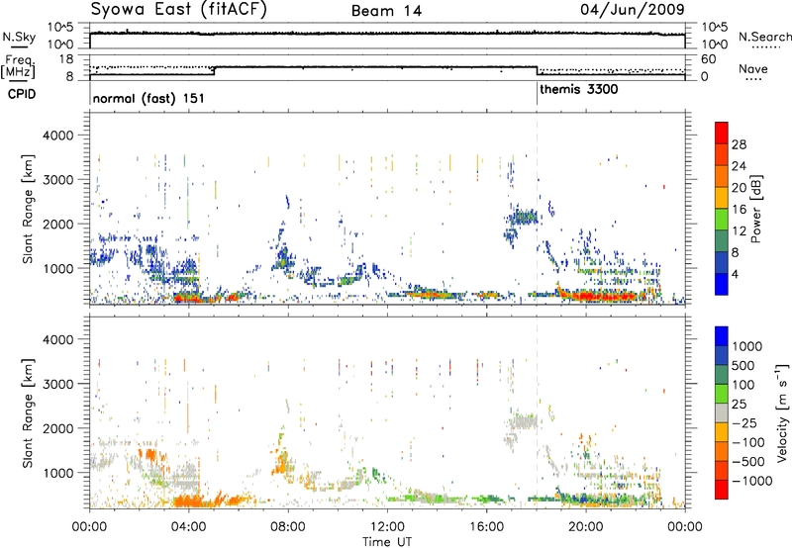Screen dimensions: 792x548
Task: Click the 'Nave' legend label
Action: click(x=752, y=68)
